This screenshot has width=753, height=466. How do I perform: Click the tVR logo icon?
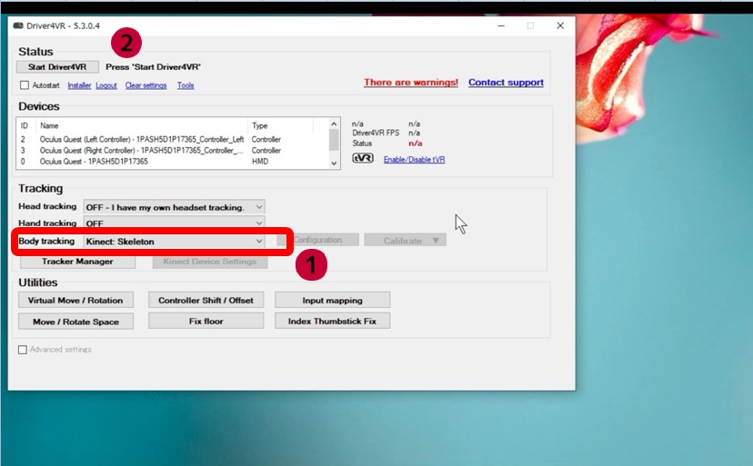(x=363, y=158)
